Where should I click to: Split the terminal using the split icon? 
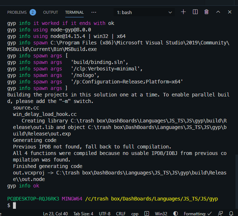195,12
